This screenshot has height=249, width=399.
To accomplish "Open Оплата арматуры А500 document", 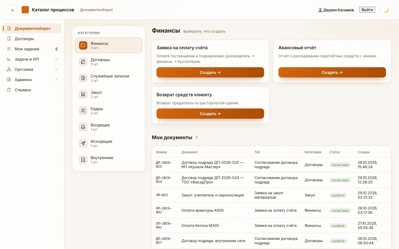I will pos(271,210).
